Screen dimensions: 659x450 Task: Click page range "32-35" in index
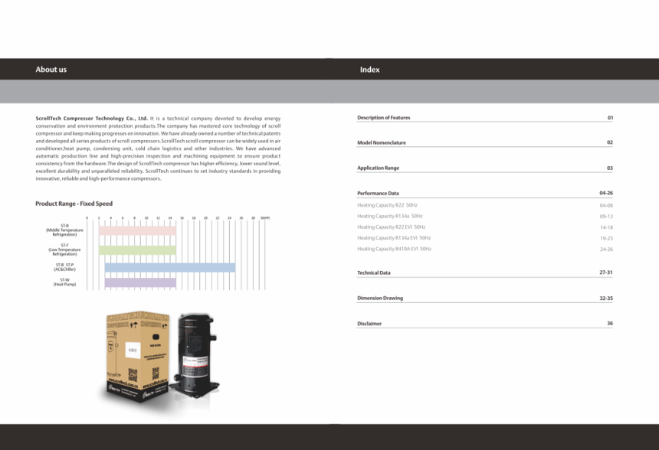pyautogui.click(x=606, y=298)
